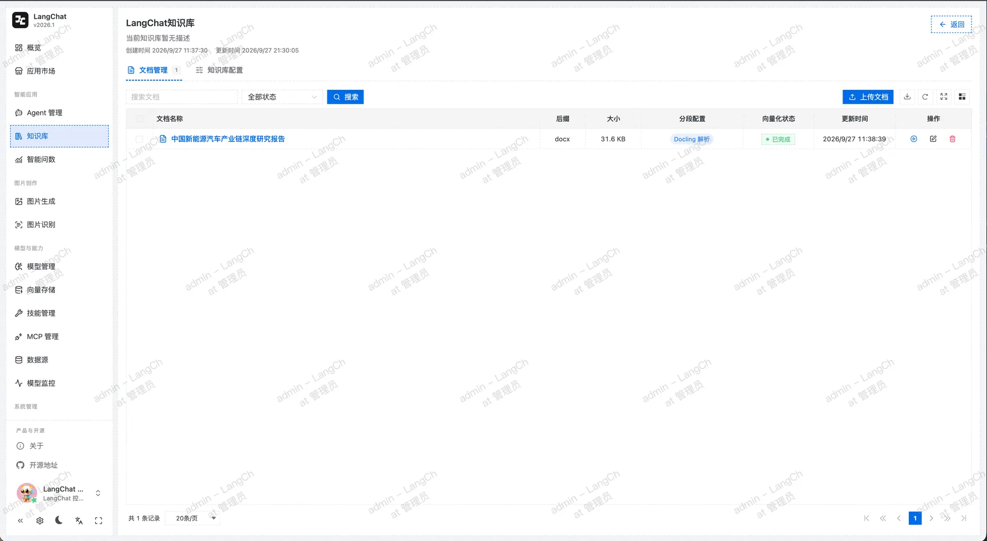Click the 返回 button

click(x=952, y=24)
